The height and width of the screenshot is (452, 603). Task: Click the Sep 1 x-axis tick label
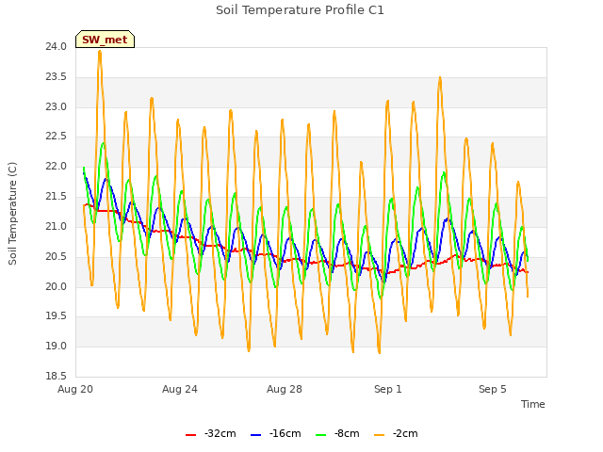[388, 389]
